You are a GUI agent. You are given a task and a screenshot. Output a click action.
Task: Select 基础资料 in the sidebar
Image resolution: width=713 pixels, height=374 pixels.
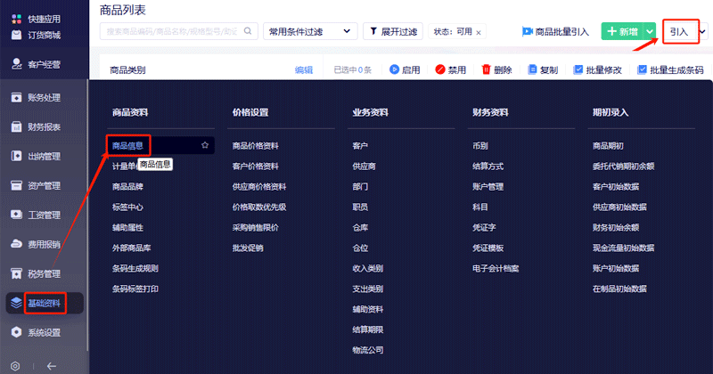tap(45, 303)
